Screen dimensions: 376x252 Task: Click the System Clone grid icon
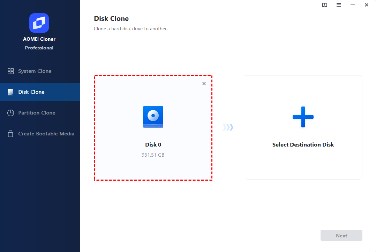point(10,71)
